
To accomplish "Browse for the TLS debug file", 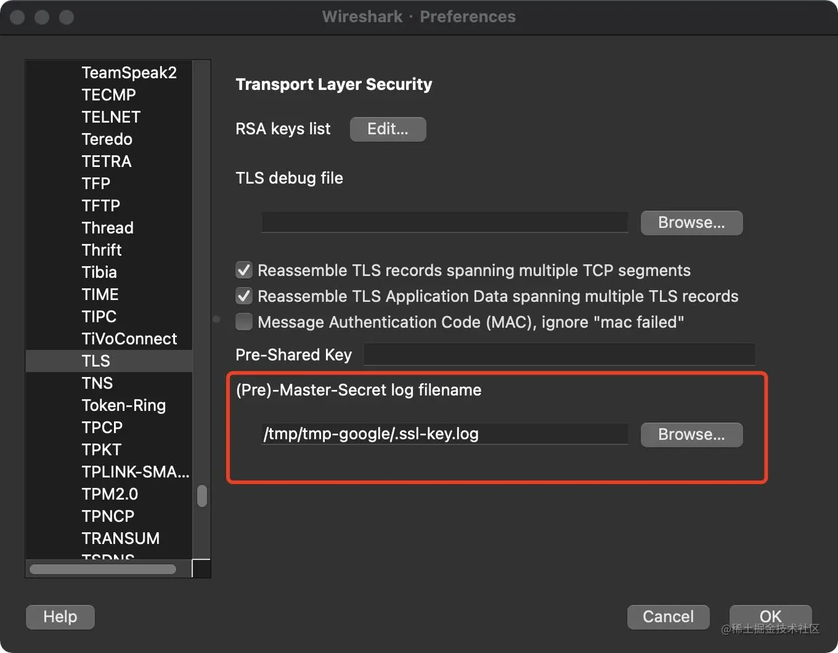I will [691, 222].
